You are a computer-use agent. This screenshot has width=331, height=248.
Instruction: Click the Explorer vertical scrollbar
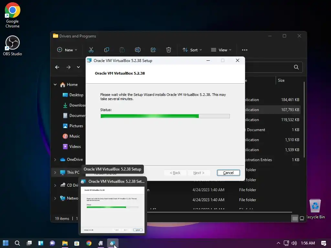(x=304, y=119)
